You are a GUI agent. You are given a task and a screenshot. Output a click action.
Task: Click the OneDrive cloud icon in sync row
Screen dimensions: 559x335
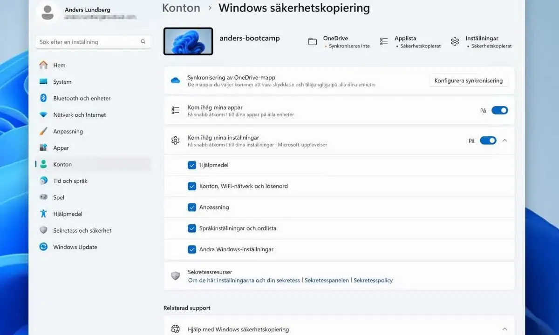tap(175, 80)
